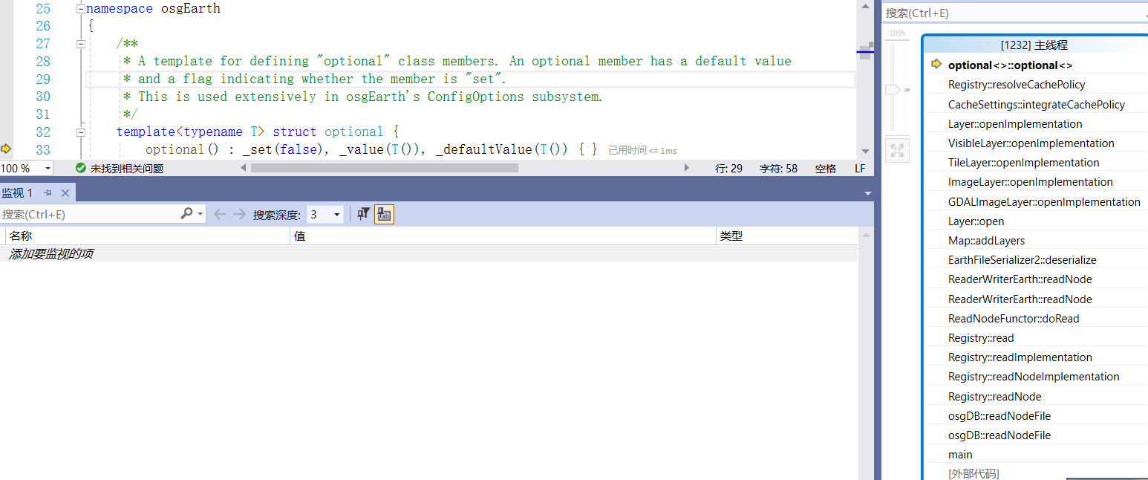Click line number 29 in the gutter
The height and width of the screenshot is (480, 1148).
(x=42, y=80)
